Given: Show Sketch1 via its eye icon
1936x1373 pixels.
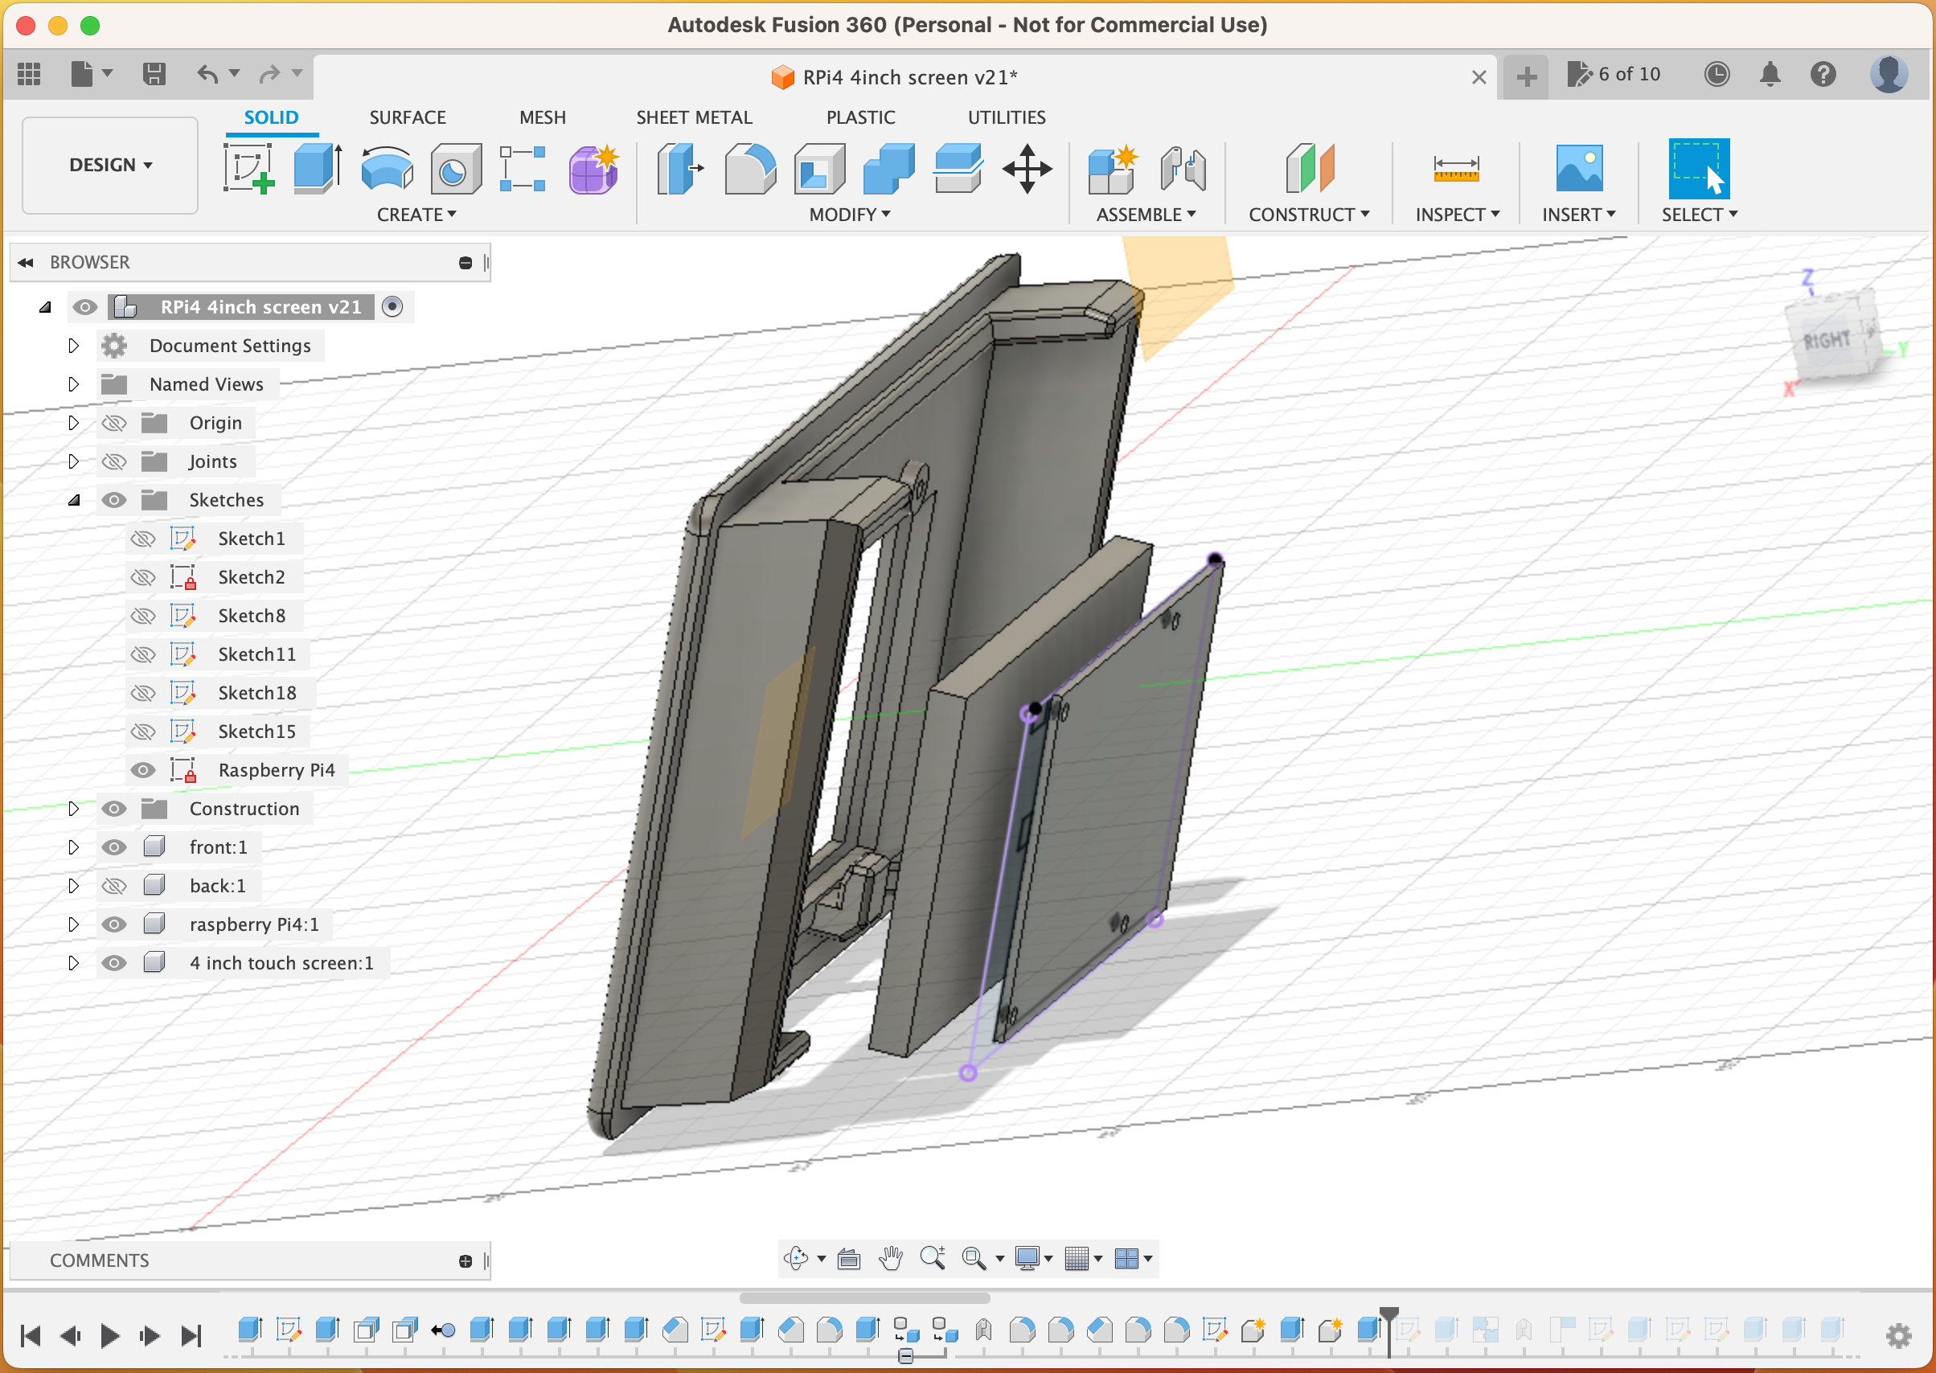Looking at the screenshot, I should (x=143, y=539).
